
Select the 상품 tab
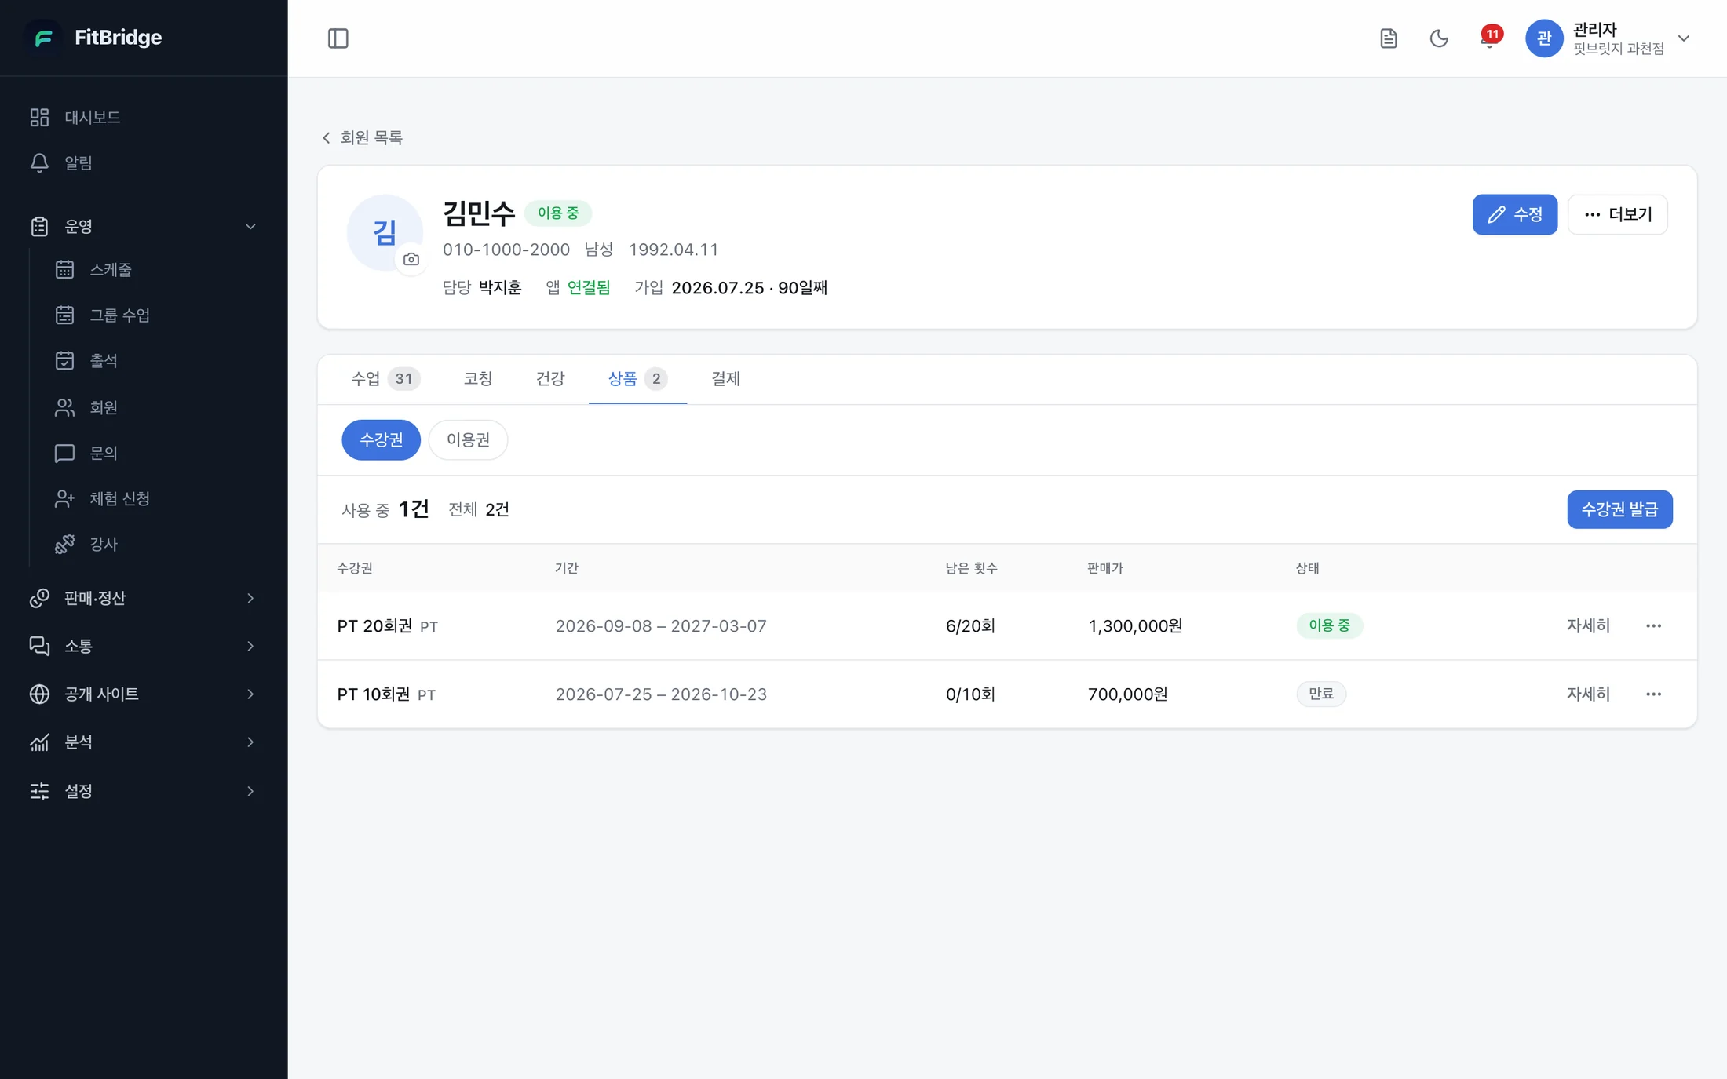click(x=637, y=379)
